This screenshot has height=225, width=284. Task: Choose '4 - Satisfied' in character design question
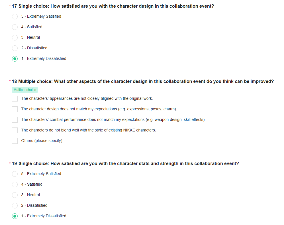tap(15, 27)
